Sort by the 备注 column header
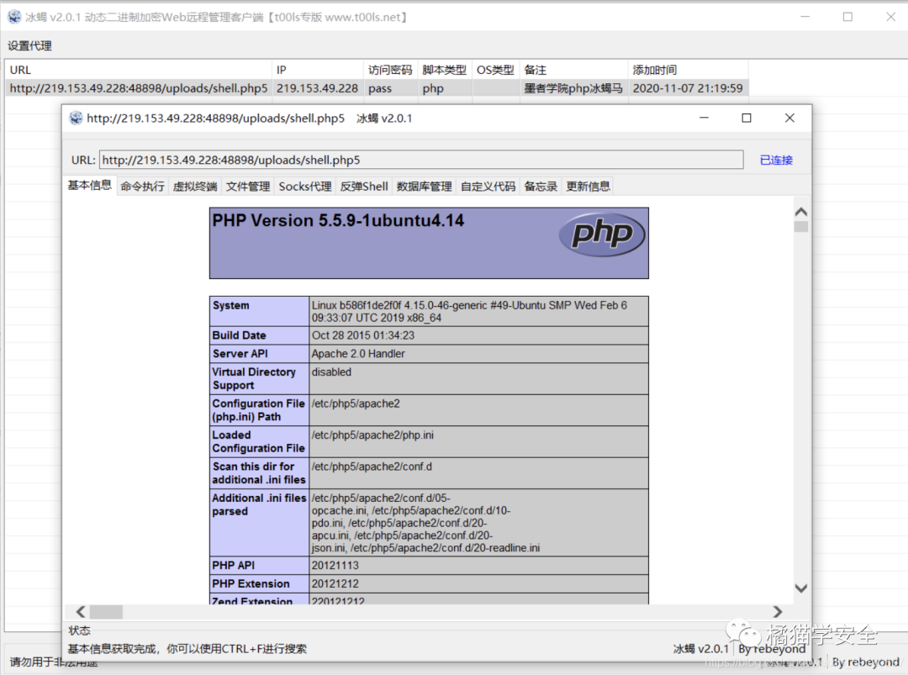908x675 pixels. pos(573,70)
